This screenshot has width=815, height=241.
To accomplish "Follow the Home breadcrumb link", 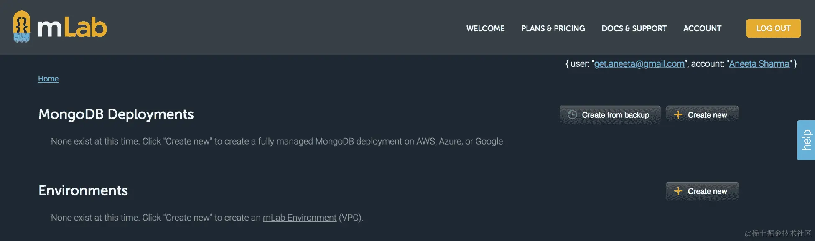I will pos(48,79).
